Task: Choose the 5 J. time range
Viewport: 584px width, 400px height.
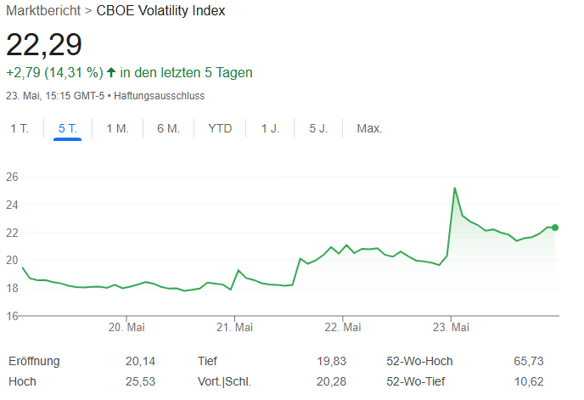Action: pyautogui.click(x=318, y=128)
